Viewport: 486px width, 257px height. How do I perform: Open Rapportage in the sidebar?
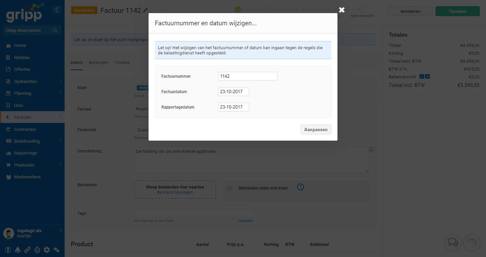point(32,153)
